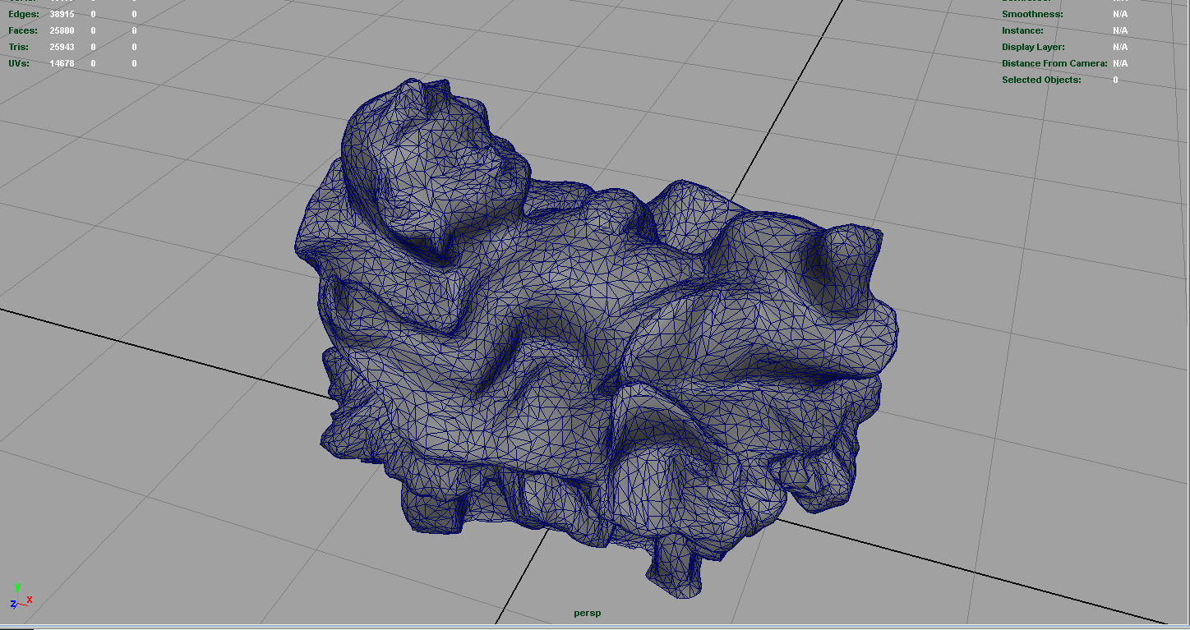This screenshot has height=630, width=1190.
Task: Click the 'Edges:' heads-up label
Action: 24,14
